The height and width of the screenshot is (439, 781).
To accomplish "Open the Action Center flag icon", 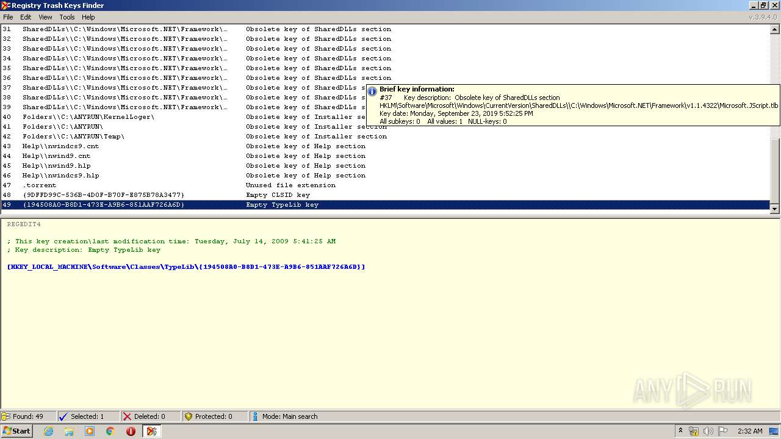I will (x=723, y=431).
